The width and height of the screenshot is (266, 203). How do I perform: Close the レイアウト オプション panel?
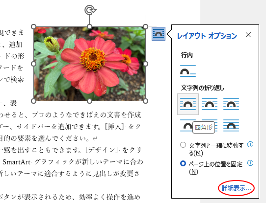(248, 35)
